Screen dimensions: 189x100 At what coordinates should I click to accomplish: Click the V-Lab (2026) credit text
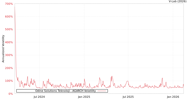tap(178, 1)
